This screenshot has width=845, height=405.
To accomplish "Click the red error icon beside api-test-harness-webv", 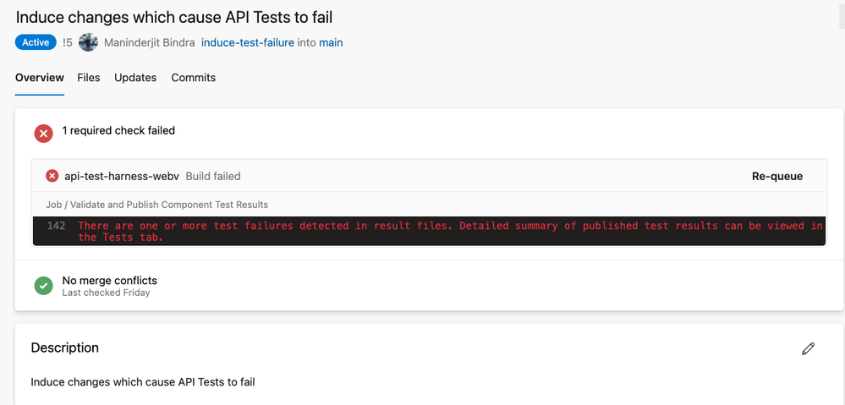I will [52, 176].
